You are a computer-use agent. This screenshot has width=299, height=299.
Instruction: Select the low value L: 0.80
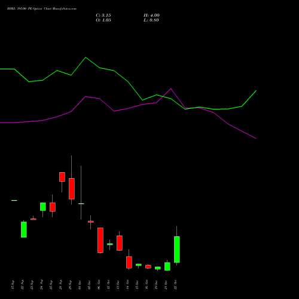[x=151, y=20]
